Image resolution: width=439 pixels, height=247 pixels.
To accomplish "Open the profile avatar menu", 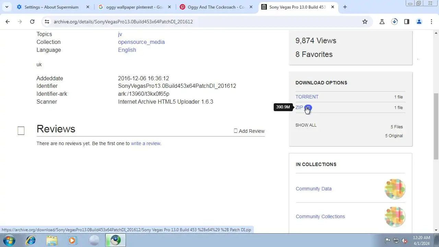I will click(x=419, y=22).
